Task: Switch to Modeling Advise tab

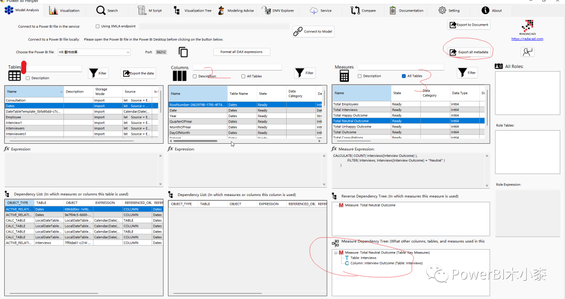Action: (236, 10)
